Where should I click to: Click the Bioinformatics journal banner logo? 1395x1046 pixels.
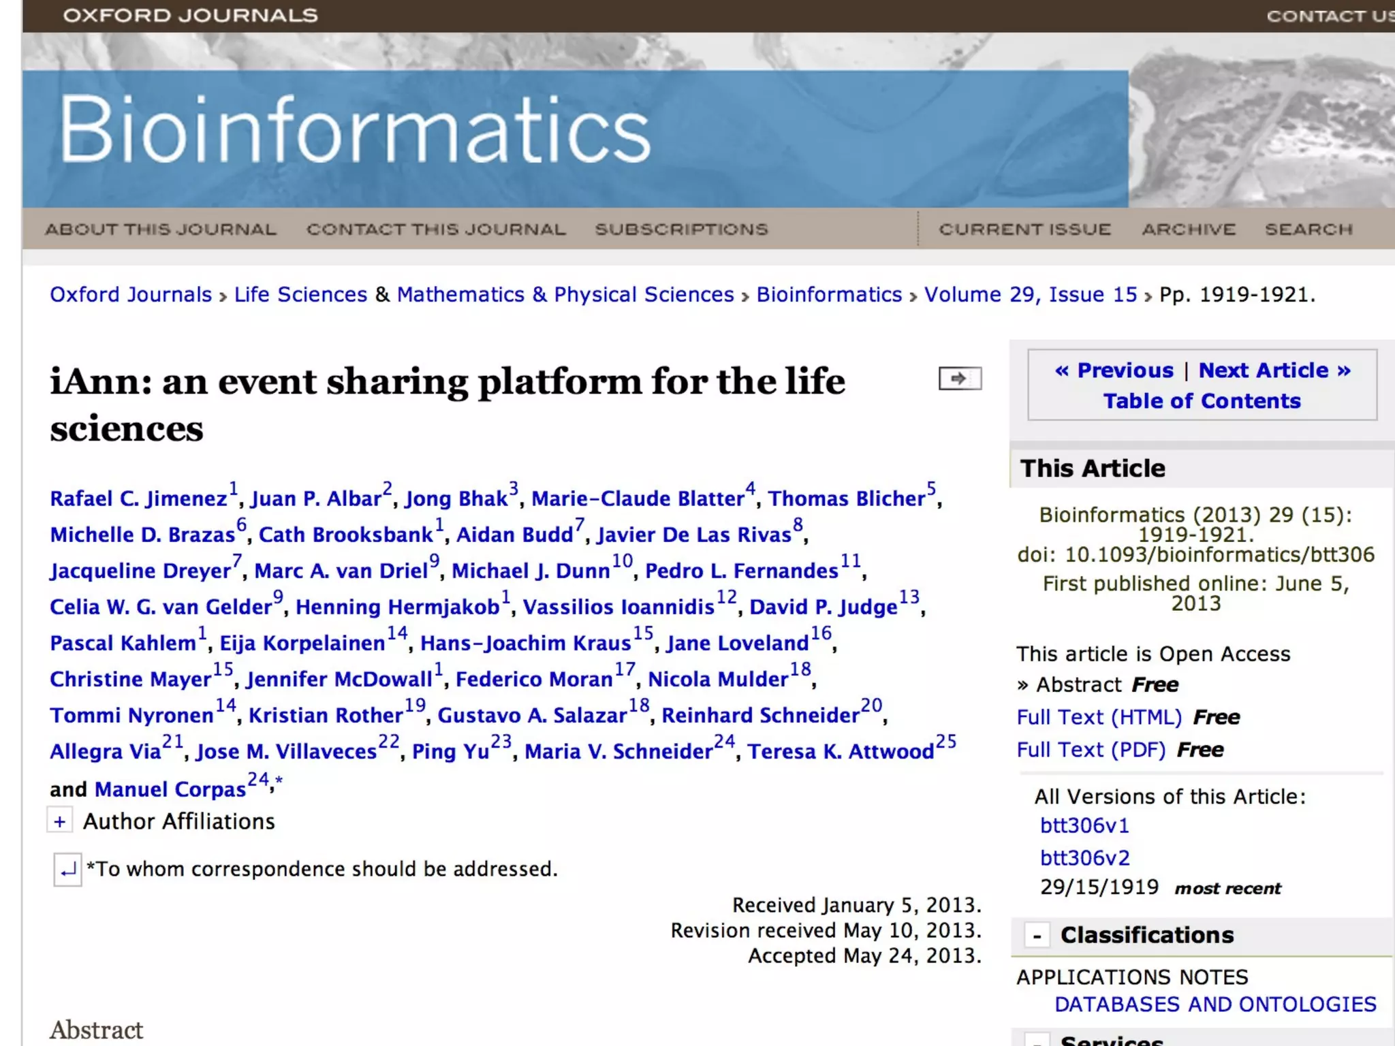(354, 131)
